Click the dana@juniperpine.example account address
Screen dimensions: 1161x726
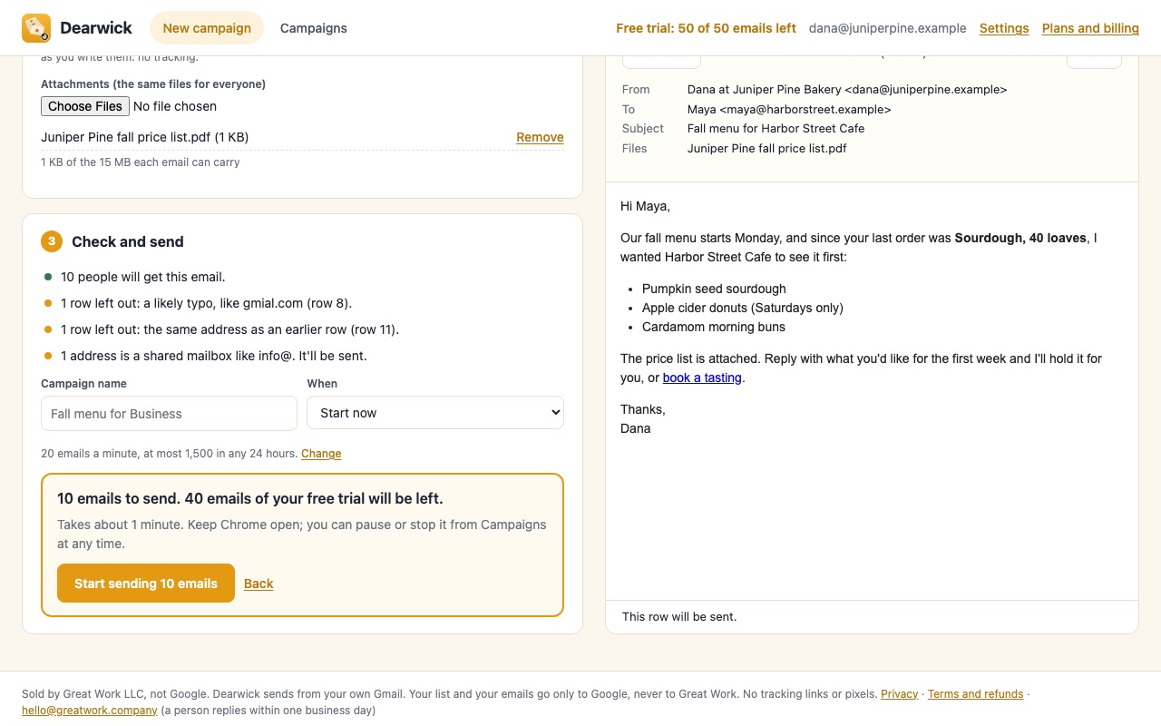tap(888, 28)
